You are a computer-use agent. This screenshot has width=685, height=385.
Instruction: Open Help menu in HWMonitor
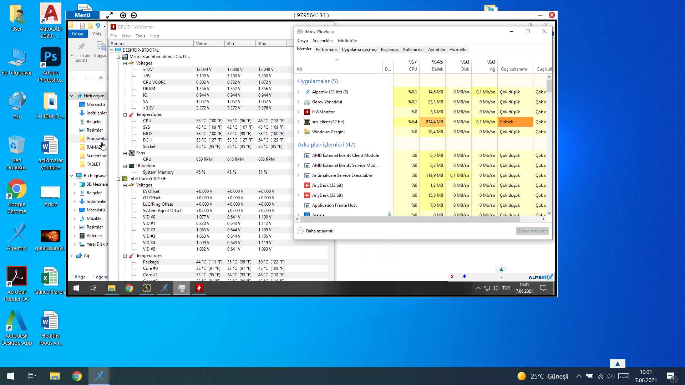(154, 36)
